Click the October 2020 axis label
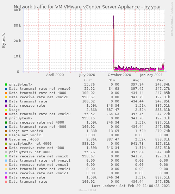Viewport: 175px width, 194px height. (119, 75)
